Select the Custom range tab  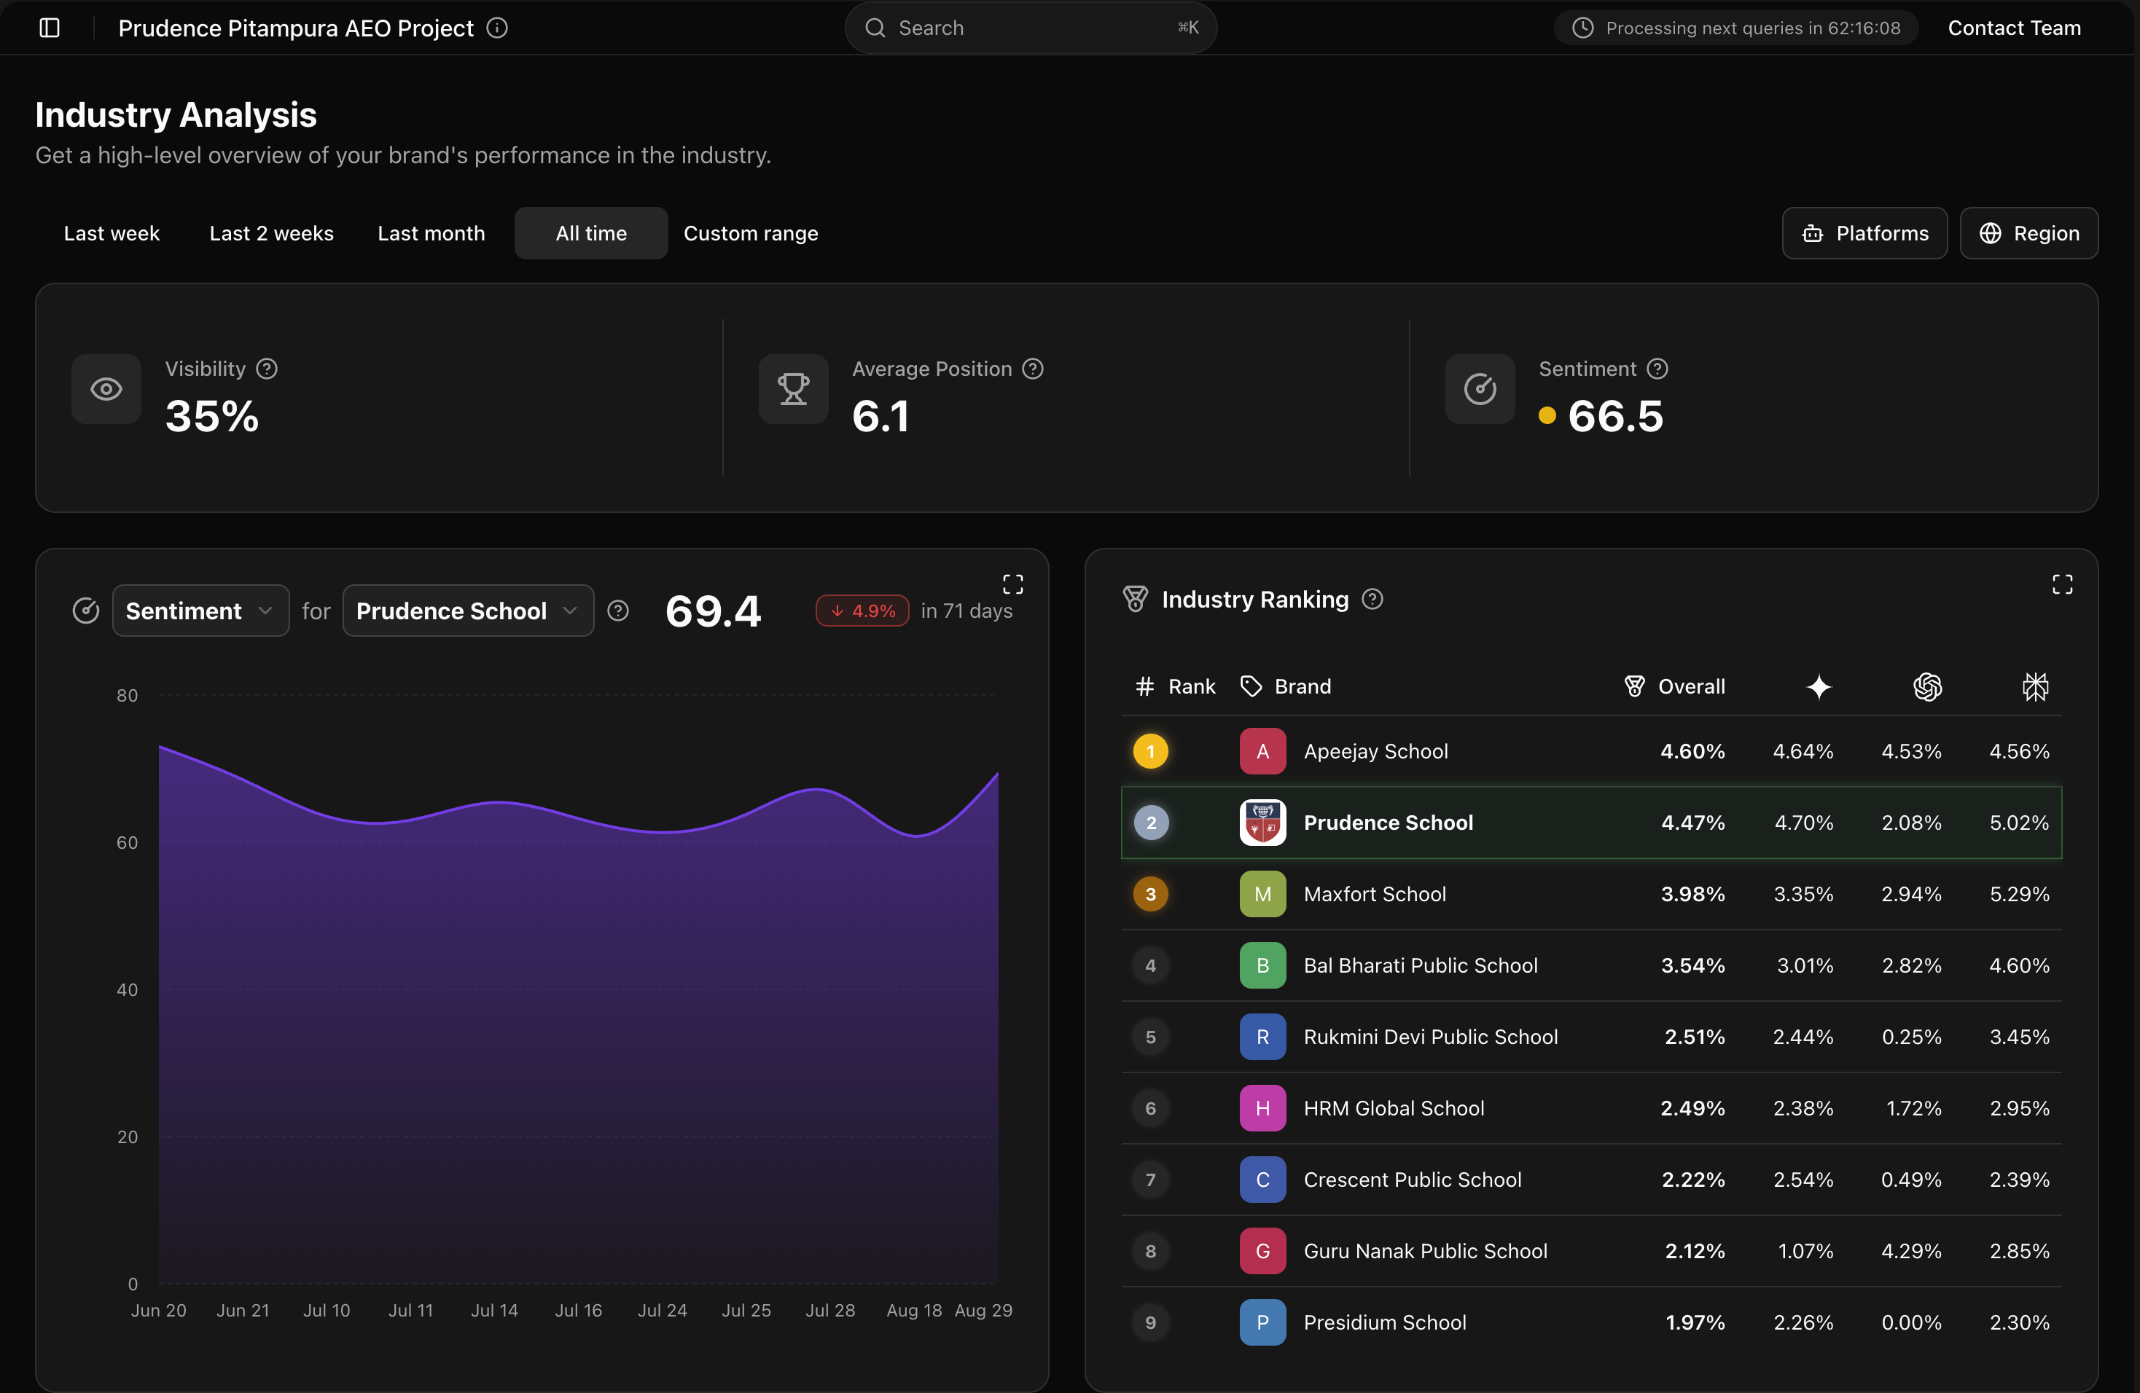(x=751, y=234)
